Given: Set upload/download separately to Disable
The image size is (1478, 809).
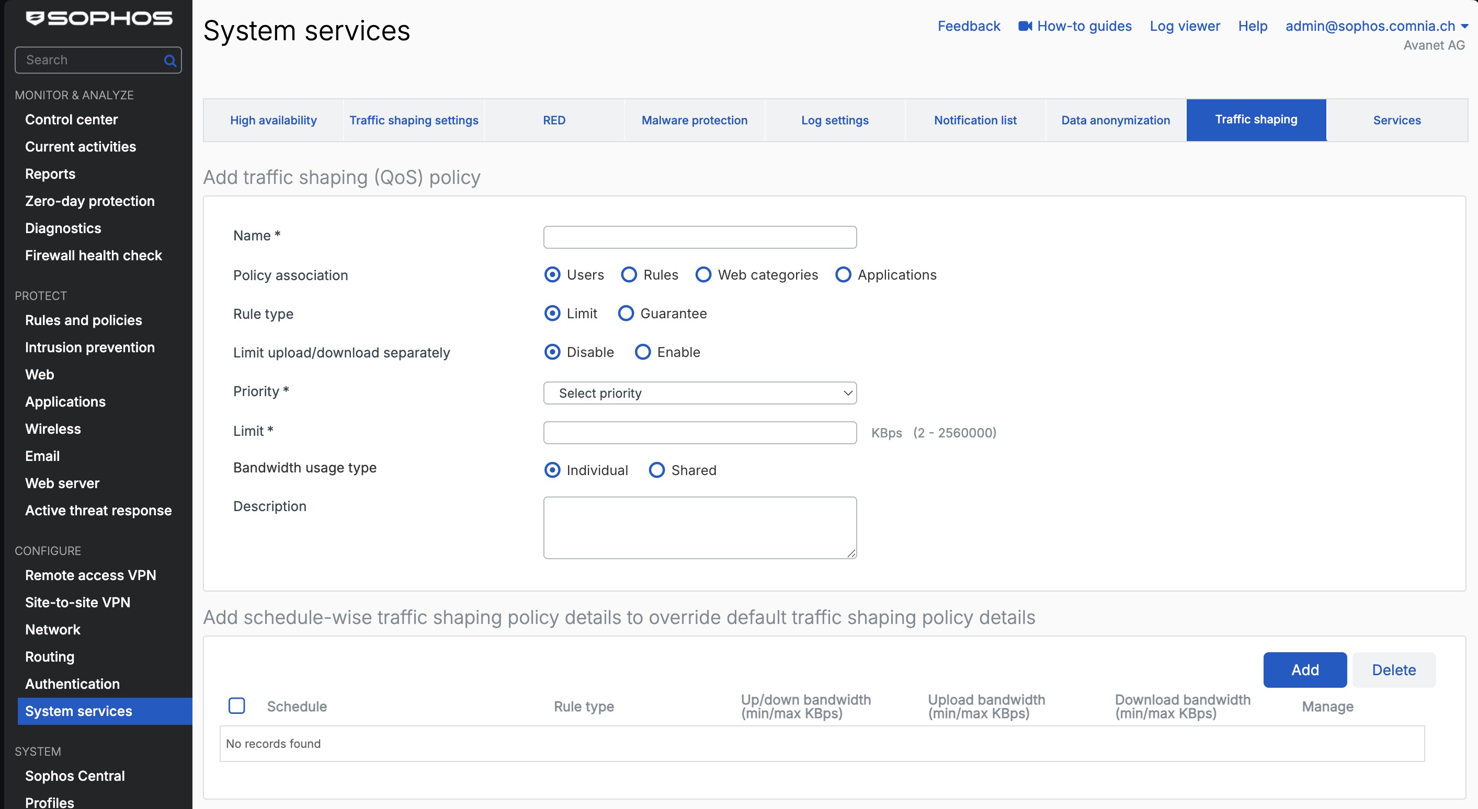Looking at the screenshot, I should (x=552, y=352).
